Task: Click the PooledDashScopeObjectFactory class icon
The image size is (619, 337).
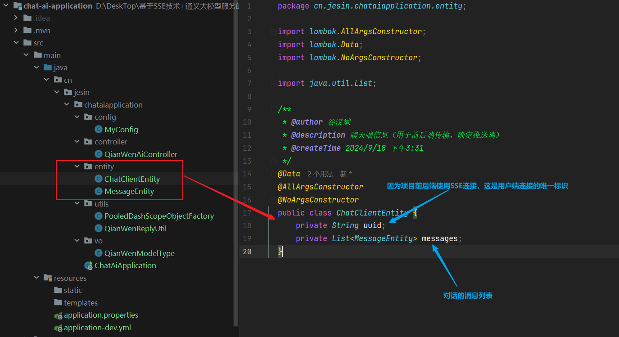Action: point(99,216)
